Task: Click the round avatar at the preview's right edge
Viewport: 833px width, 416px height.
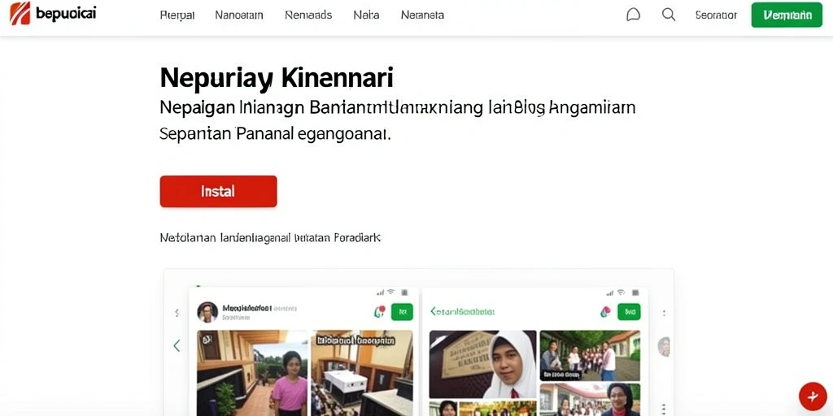Action: (x=664, y=346)
